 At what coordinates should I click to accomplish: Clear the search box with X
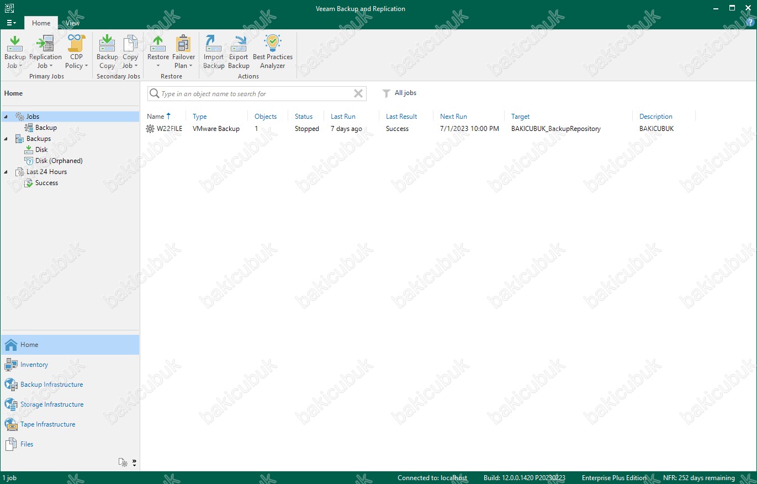[x=358, y=93]
